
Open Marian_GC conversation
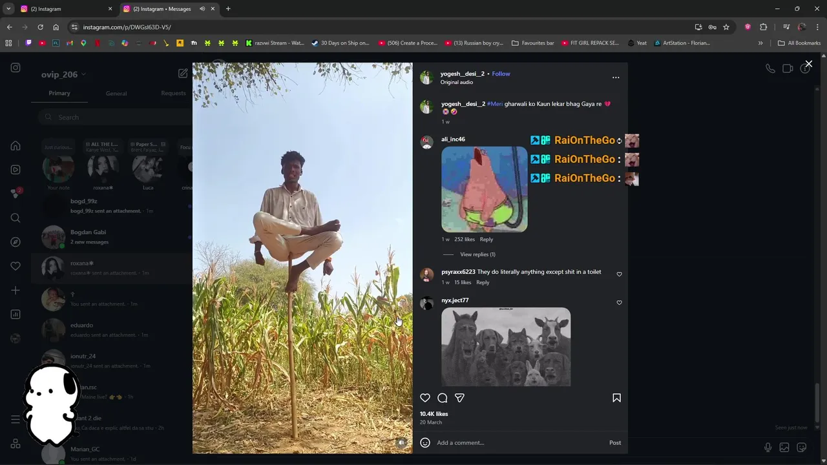110,453
